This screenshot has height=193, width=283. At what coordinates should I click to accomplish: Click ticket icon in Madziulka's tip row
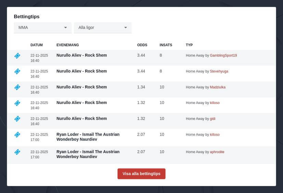pyautogui.click(x=17, y=87)
